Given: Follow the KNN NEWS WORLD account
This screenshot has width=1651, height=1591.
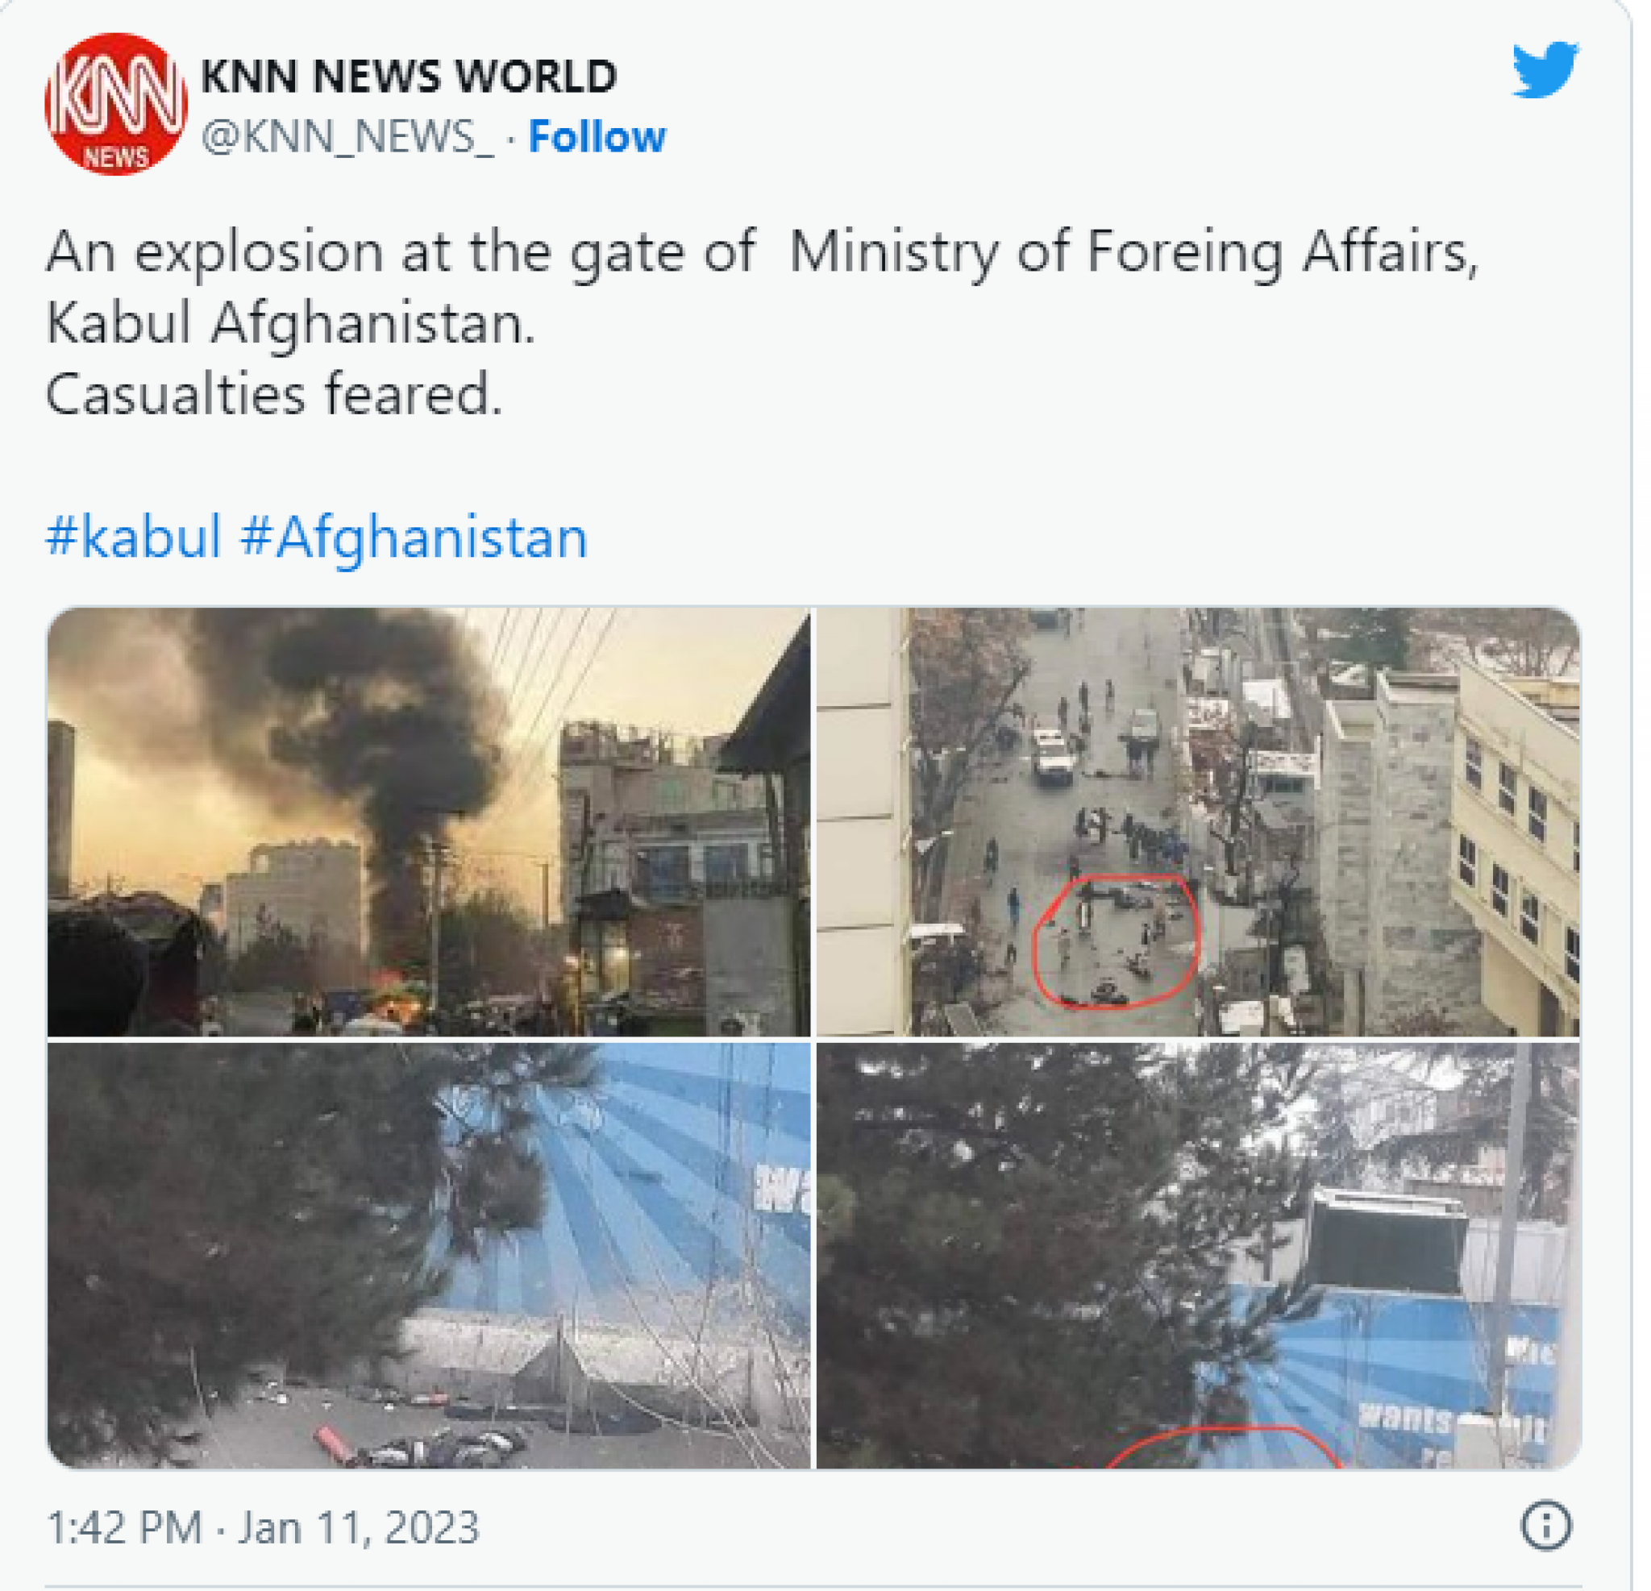Looking at the screenshot, I should coord(597,136).
